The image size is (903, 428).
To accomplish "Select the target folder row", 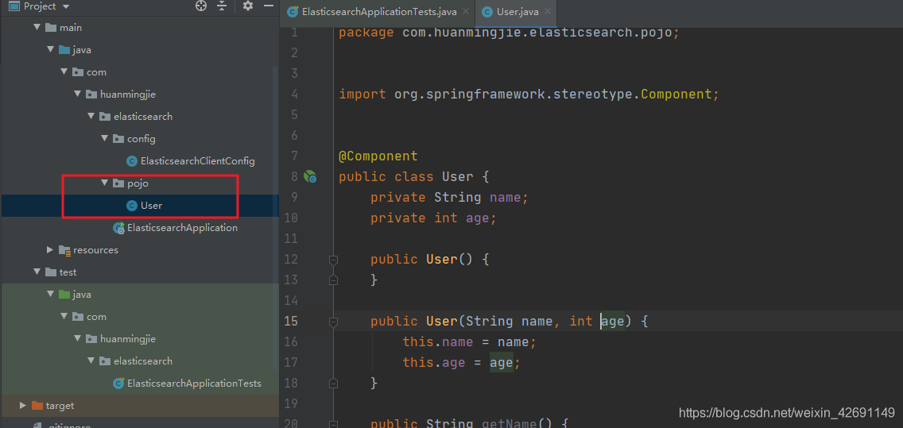I will pos(139,406).
